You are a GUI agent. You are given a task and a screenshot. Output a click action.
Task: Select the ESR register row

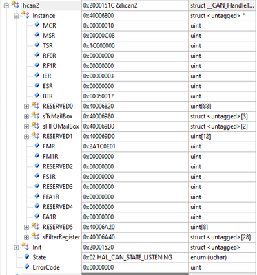pos(128,86)
